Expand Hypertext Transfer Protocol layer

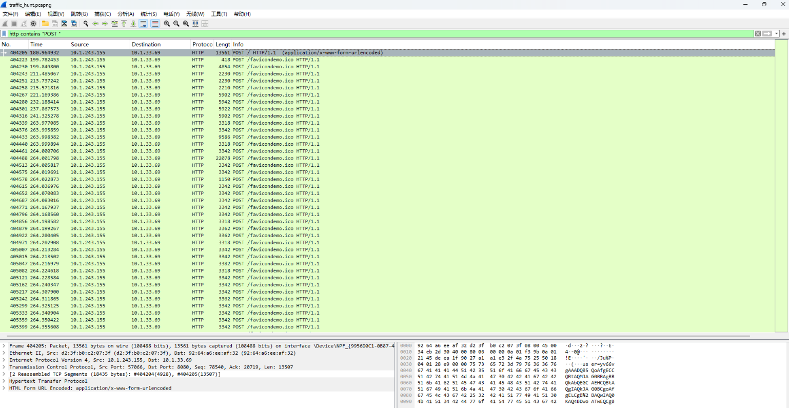(x=4, y=381)
